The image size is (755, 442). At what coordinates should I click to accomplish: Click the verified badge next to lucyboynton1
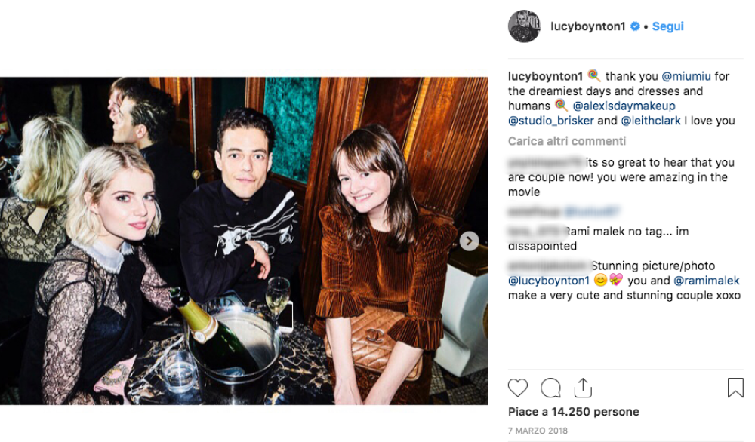pyautogui.click(x=635, y=26)
